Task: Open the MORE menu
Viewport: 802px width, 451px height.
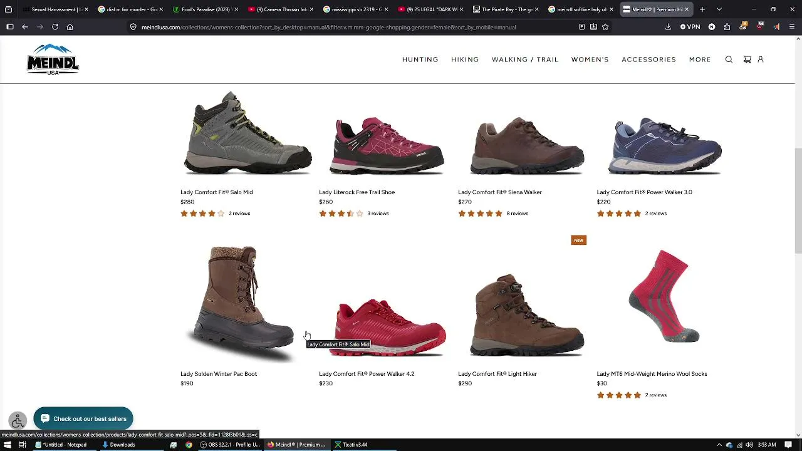Action: click(700, 60)
